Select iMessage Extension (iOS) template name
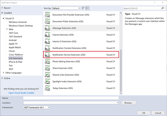This screenshot has height=116, width=167. [64, 28]
